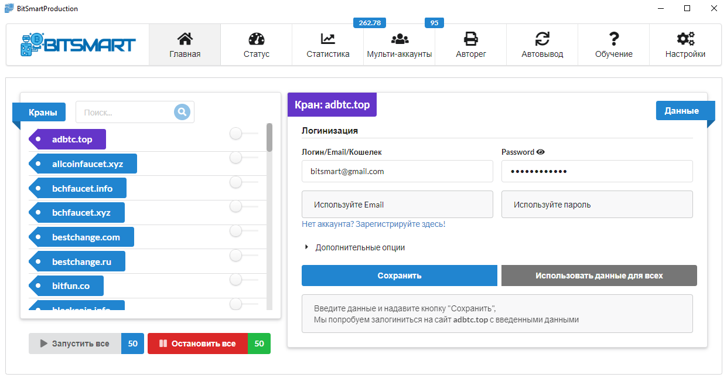Open Обучение tab label
Viewport: 727px width, 391px height.
(x=614, y=54)
